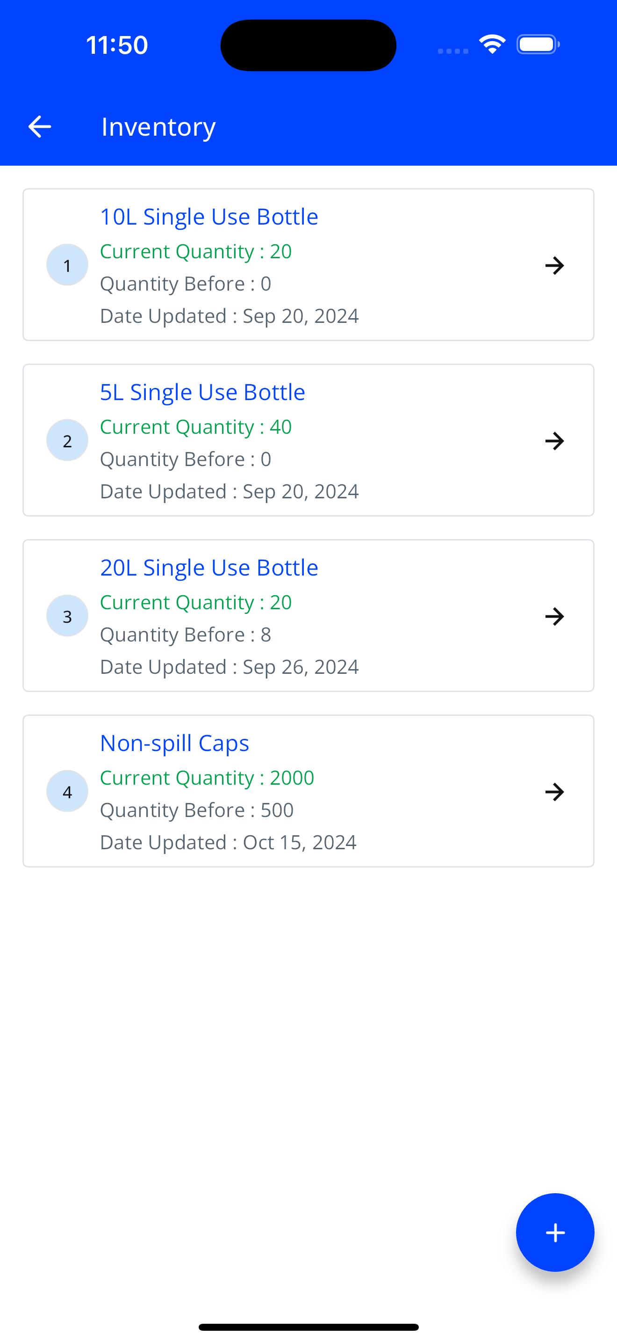Open arrow for Non-spill Caps

tap(554, 792)
